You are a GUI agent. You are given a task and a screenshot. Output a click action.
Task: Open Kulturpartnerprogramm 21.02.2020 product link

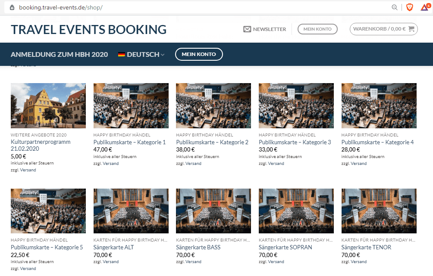[41, 145]
